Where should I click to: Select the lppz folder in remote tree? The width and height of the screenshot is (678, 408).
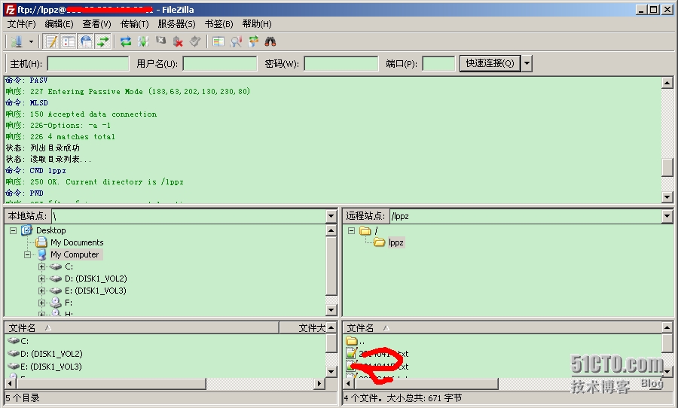click(x=395, y=242)
